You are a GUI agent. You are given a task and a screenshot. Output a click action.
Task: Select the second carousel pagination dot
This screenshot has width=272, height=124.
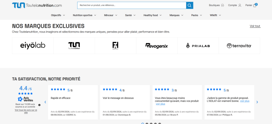(x=147, y=124)
